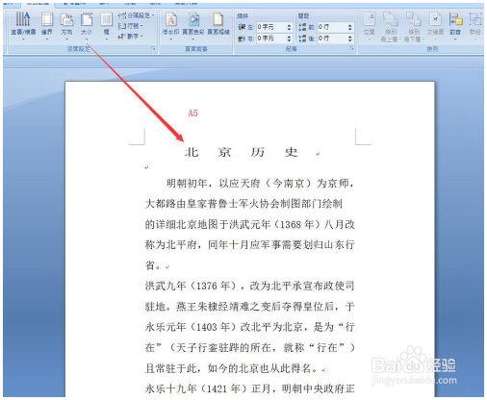Open the Columns (欄) icon
Viewport: 487px width, 400px height.
pyautogui.click(x=106, y=26)
